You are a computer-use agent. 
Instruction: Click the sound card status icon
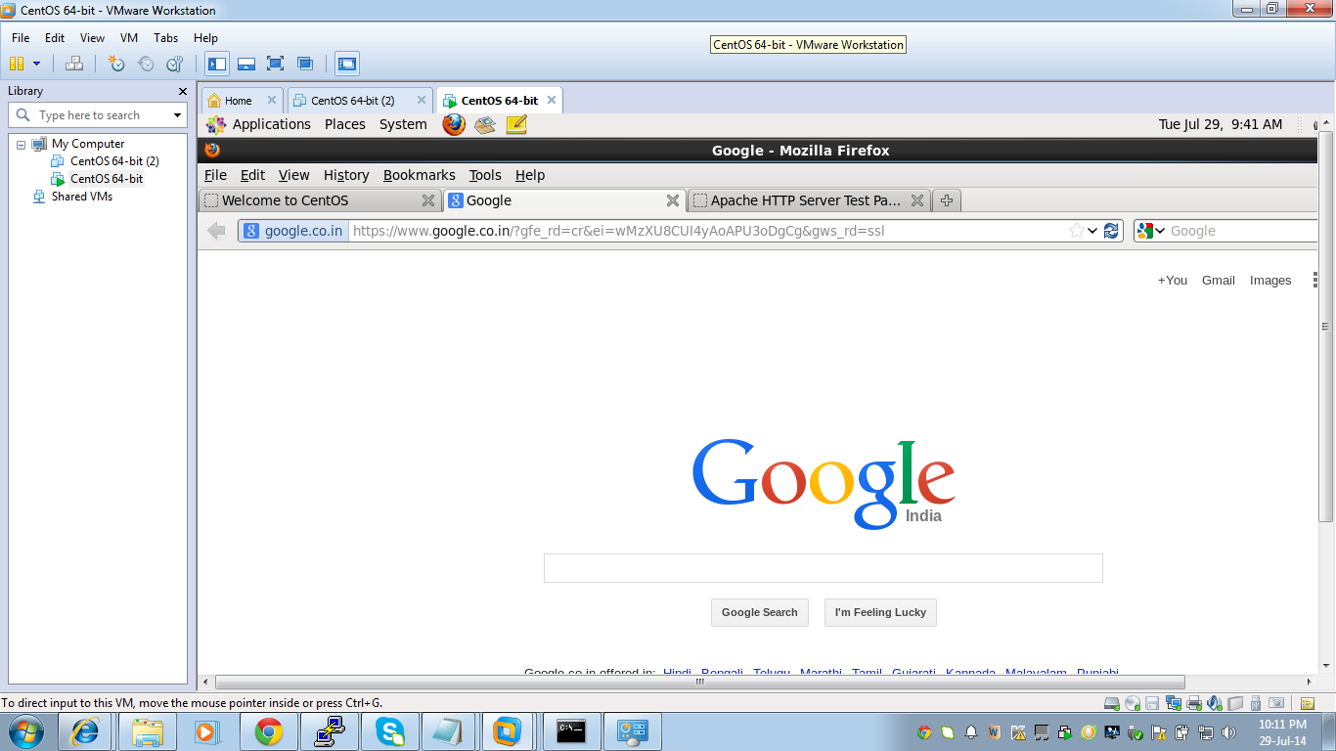pyautogui.click(x=1215, y=703)
